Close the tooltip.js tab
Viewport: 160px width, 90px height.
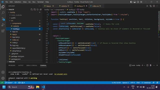click(86, 6)
